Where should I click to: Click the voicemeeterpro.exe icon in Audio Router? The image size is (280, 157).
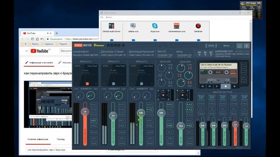(176, 26)
